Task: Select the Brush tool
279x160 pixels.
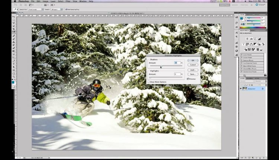Action: [x=14, y=39]
